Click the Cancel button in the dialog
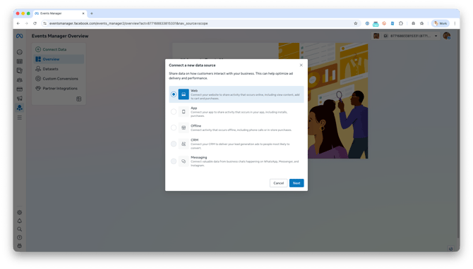 click(278, 183)
